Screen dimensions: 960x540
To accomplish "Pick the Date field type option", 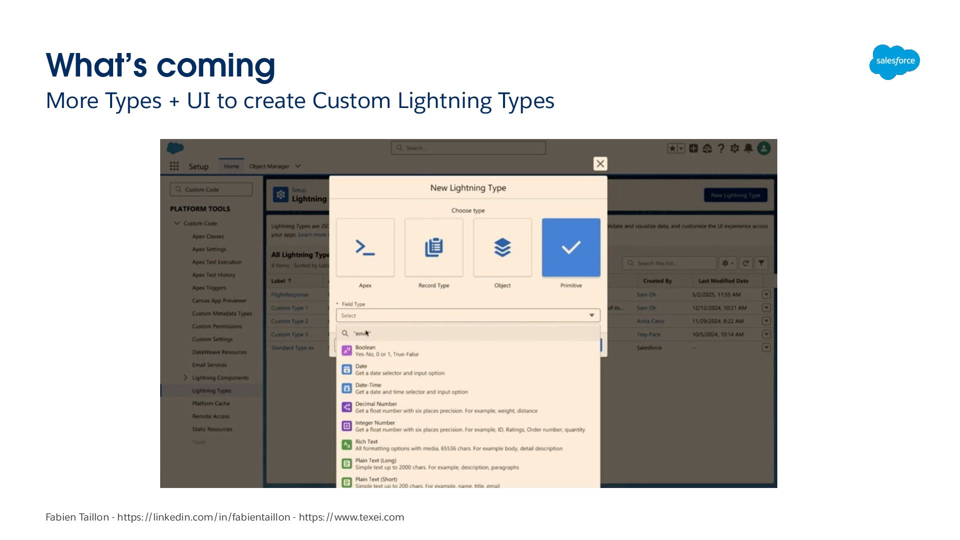I will 468,369.
